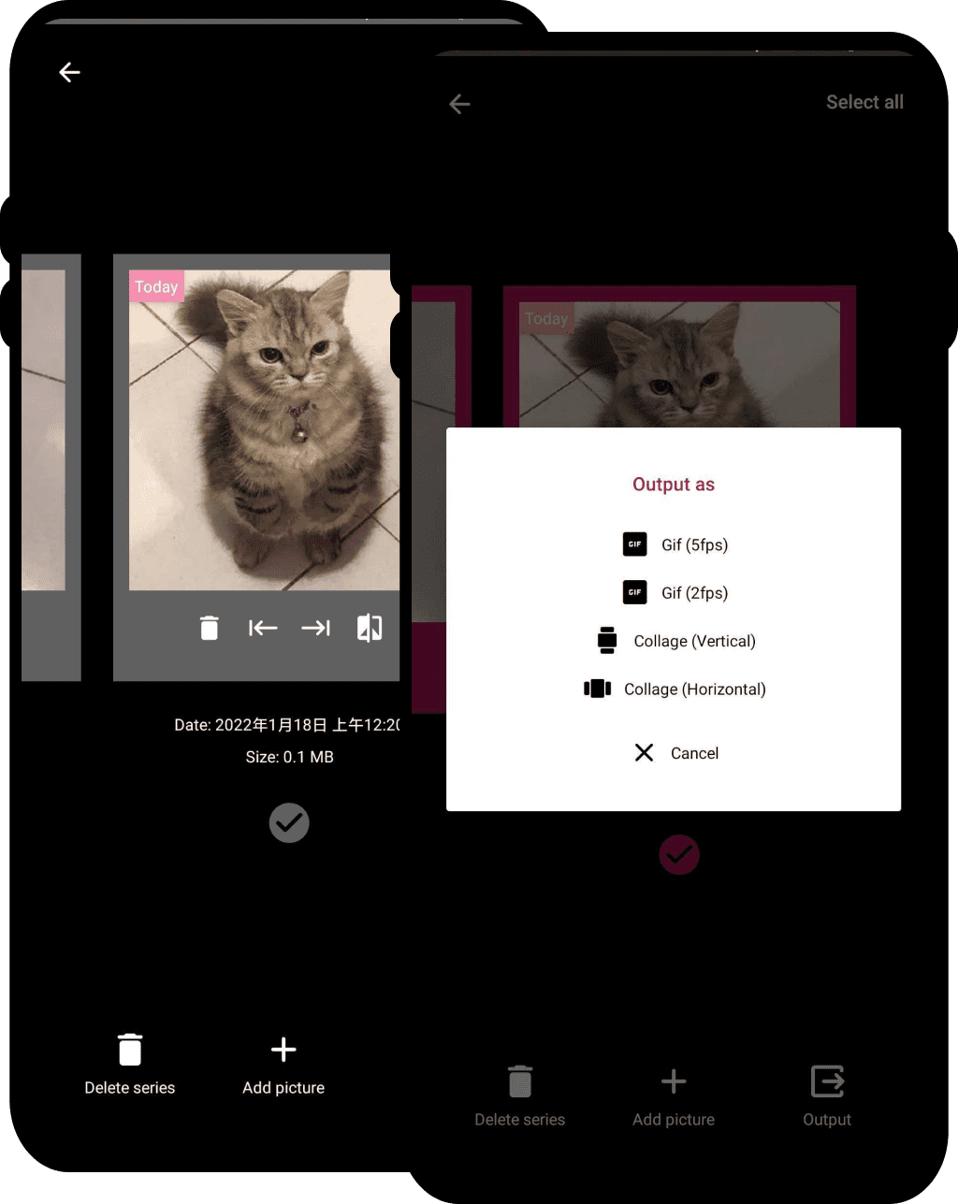Choose Gif (2fps) output option
Image resolution: width=958 pixels, height=1204 pixels.
675,592
